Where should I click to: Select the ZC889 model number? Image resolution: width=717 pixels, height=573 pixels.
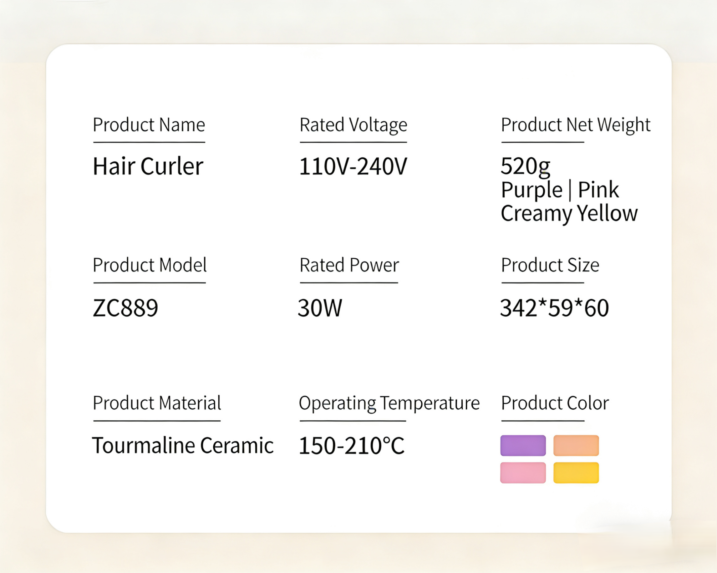125,308
